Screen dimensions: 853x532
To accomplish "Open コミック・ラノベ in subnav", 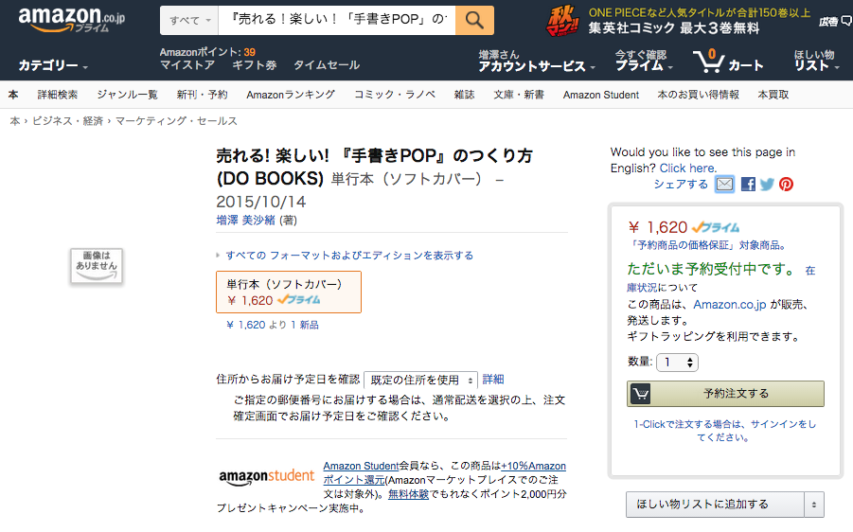I will pos(395,95).
